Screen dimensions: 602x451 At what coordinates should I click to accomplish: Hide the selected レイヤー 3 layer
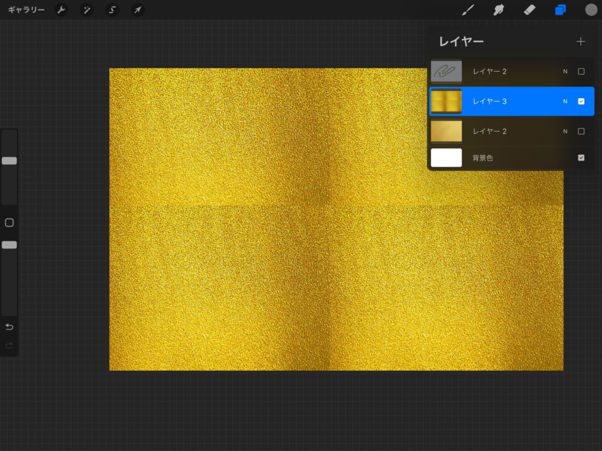(581, 102)
